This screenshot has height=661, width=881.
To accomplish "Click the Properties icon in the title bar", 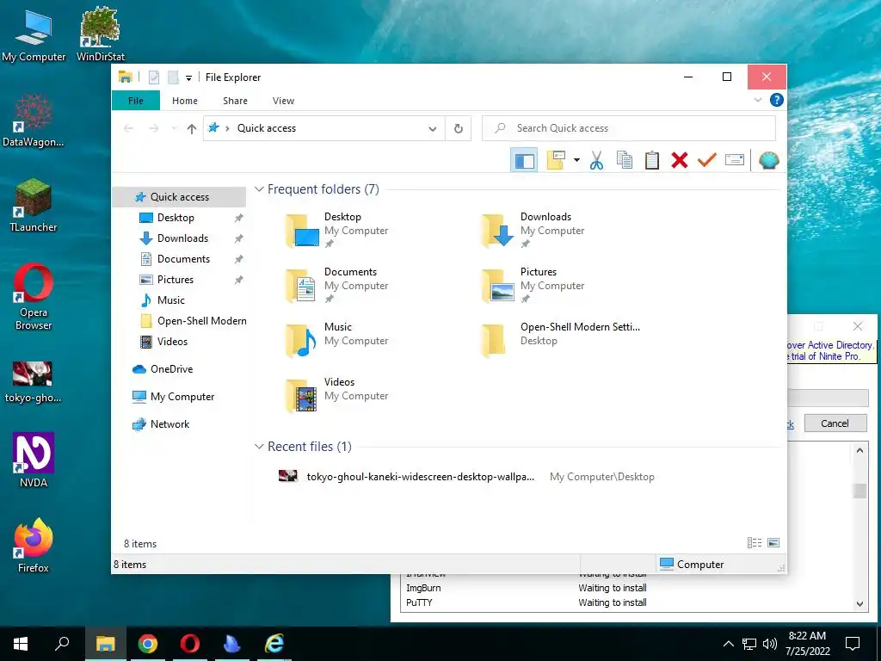I will (153, 77).
